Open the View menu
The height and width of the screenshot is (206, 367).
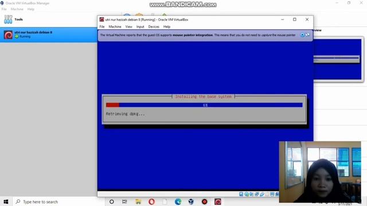(x=128, y=27)
